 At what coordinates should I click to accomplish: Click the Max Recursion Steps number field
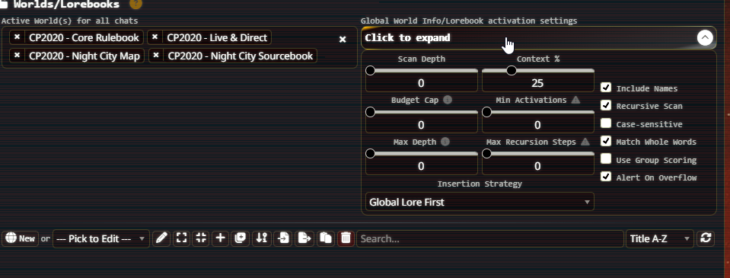tap(537, 166)
